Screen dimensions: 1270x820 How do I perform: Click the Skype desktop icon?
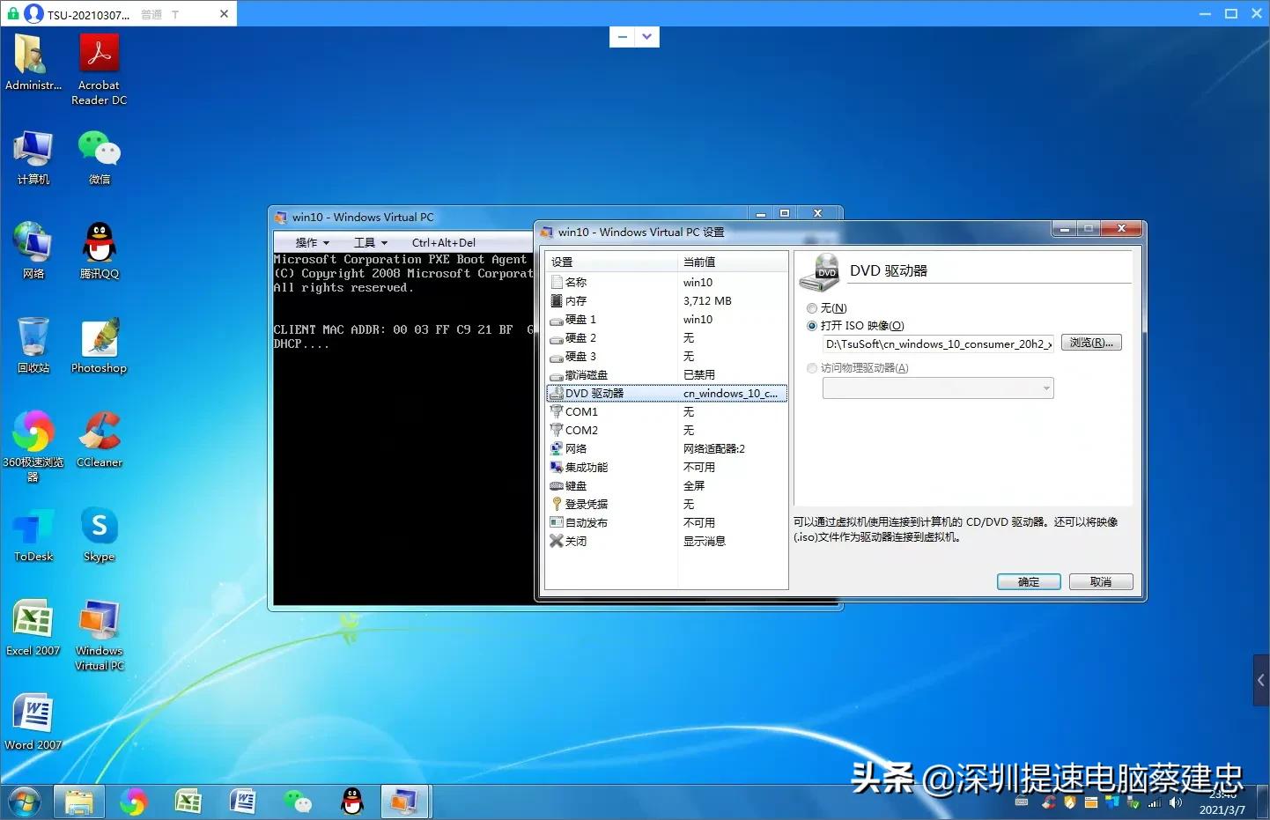99,528
